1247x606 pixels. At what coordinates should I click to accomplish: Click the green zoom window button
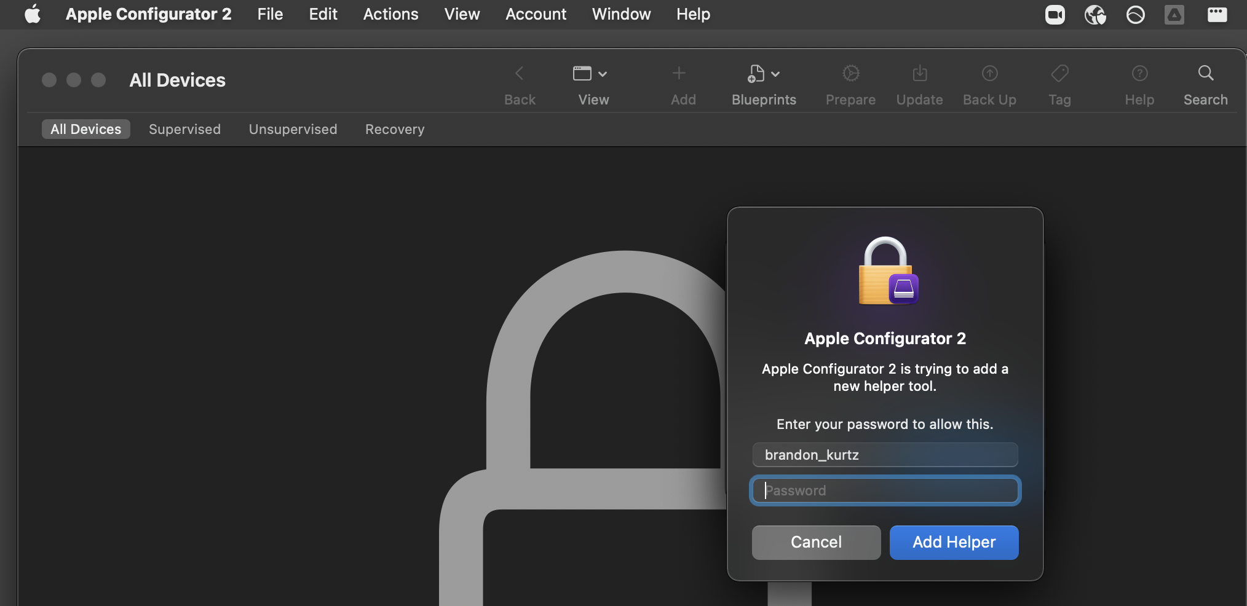(x=98, y=80)
